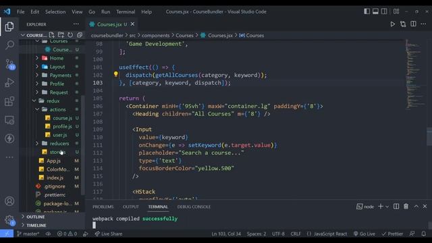The height and width of the screenshot is (243, 432).
Task: Open the Explorer view in activity bar
Action: pos(9,26)
